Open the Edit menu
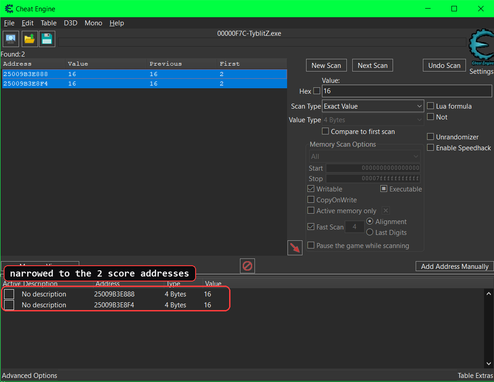This screenshot has width=494, height=382. [x=28, y=23]
